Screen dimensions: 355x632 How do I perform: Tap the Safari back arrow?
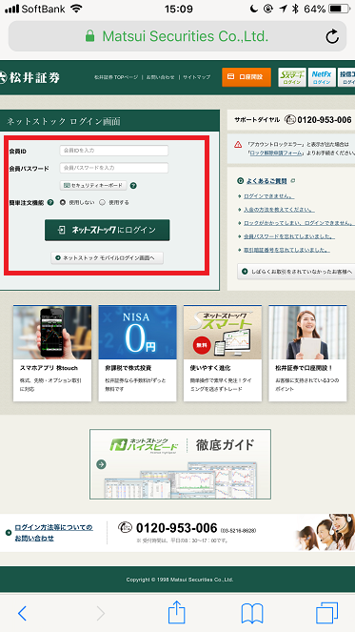(x=22, y=613)
